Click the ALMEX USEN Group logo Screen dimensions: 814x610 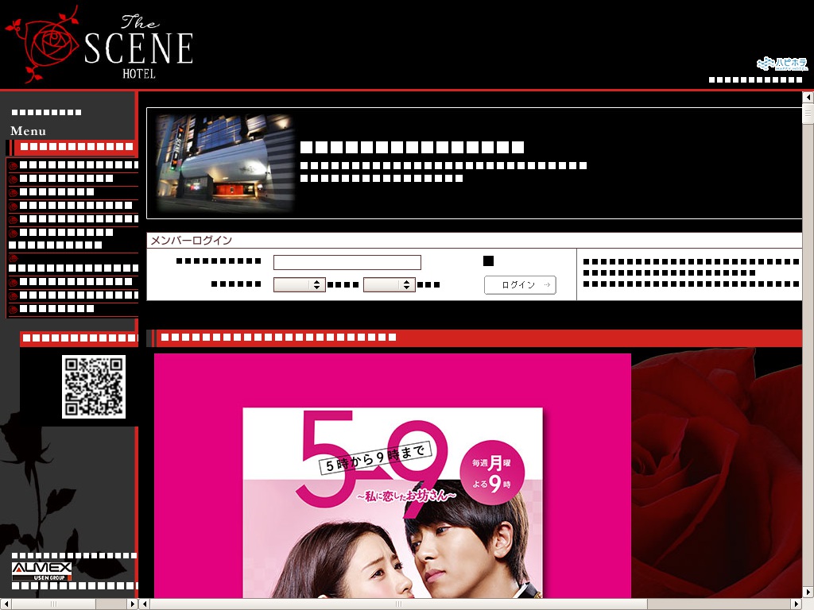tap(41, 571)
